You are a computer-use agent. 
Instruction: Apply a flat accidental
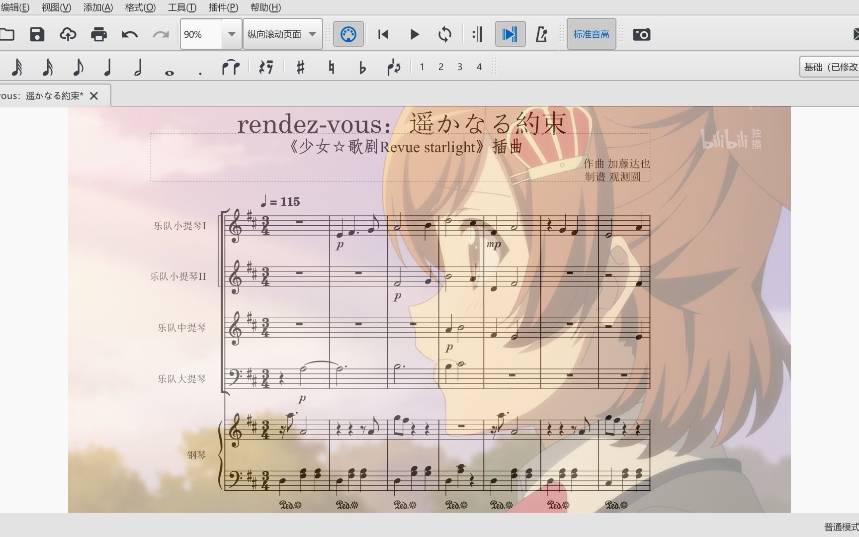[362, 67]
